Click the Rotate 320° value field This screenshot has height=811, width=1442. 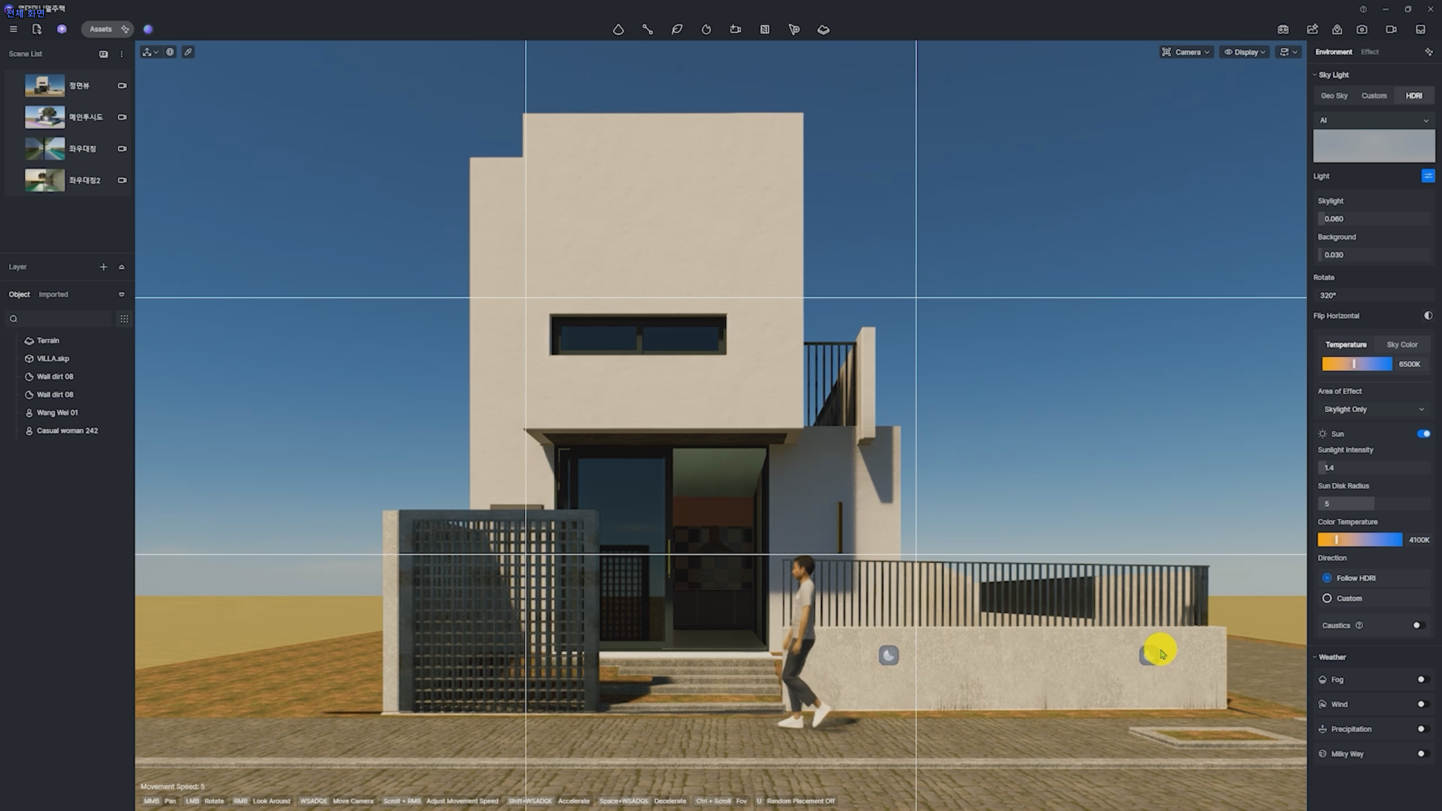1374,296
